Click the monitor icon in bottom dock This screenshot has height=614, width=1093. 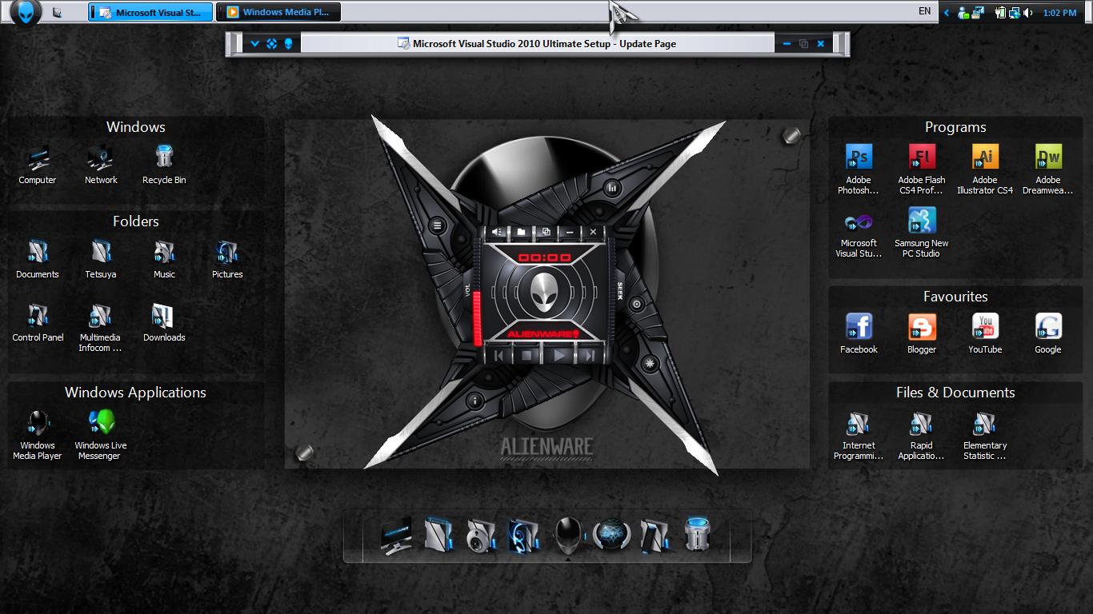click(396, 535)
